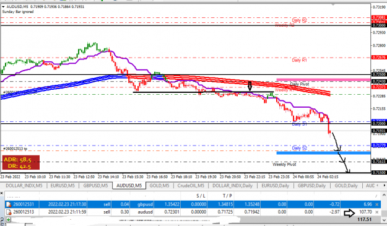Click open time 2022.02.23 21:11:59
Screen dimensions: 387x226
(67, 212)
